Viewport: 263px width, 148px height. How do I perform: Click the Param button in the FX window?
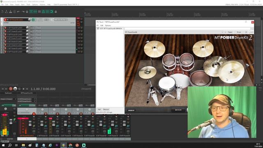pos(230,32)
